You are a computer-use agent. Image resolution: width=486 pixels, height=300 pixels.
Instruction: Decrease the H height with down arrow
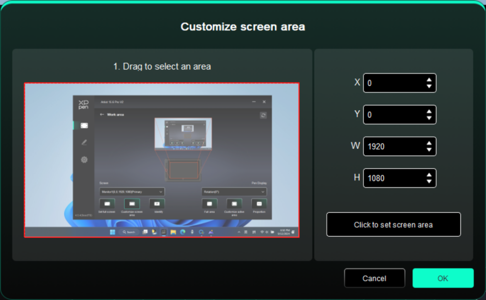pyautogui.click(x=429, y=181)
